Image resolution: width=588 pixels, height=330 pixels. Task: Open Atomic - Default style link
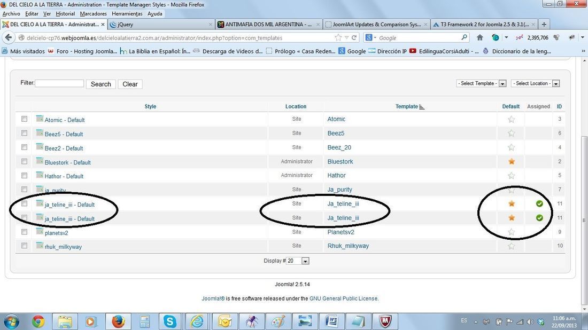[x=65, y=120]
